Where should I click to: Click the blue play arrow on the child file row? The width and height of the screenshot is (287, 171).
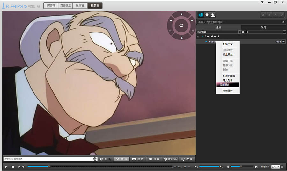(206, 42)
